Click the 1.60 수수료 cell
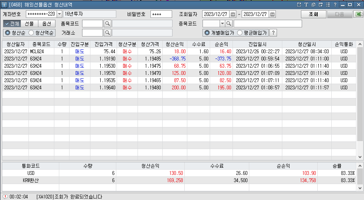This screenshot has width=364, height=200. 198,51
